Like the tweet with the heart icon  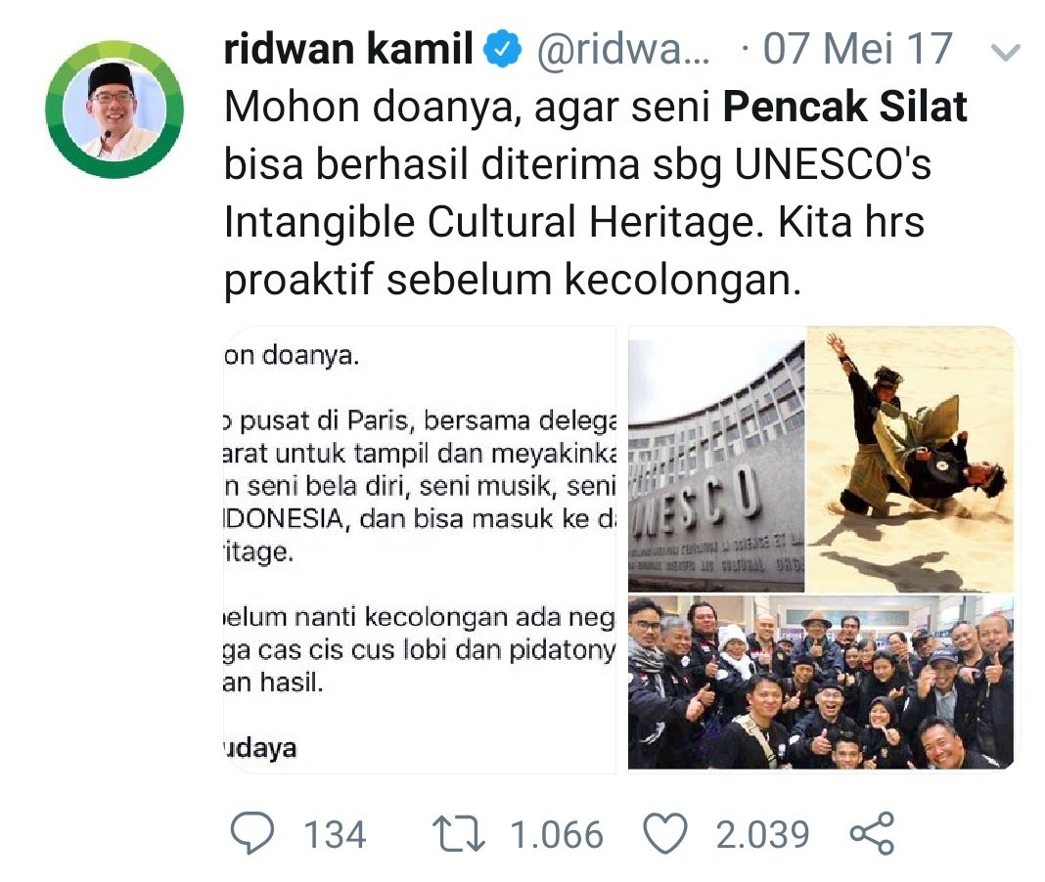click(x=664, y=833)
